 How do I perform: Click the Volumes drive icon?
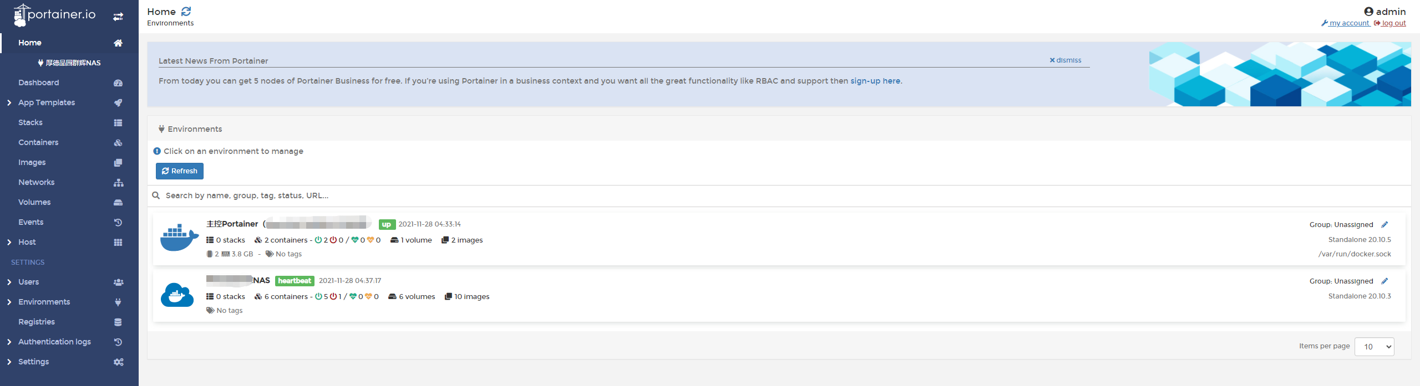pos(118,203)
